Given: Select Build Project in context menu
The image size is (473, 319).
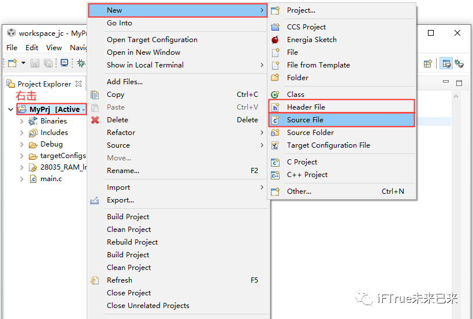Looking at the screenshot, I should [x=128, y=217].
